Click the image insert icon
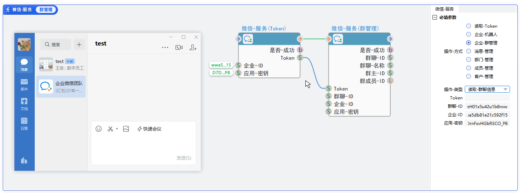This screenshot has width=523, height=196. coord(126,129)
